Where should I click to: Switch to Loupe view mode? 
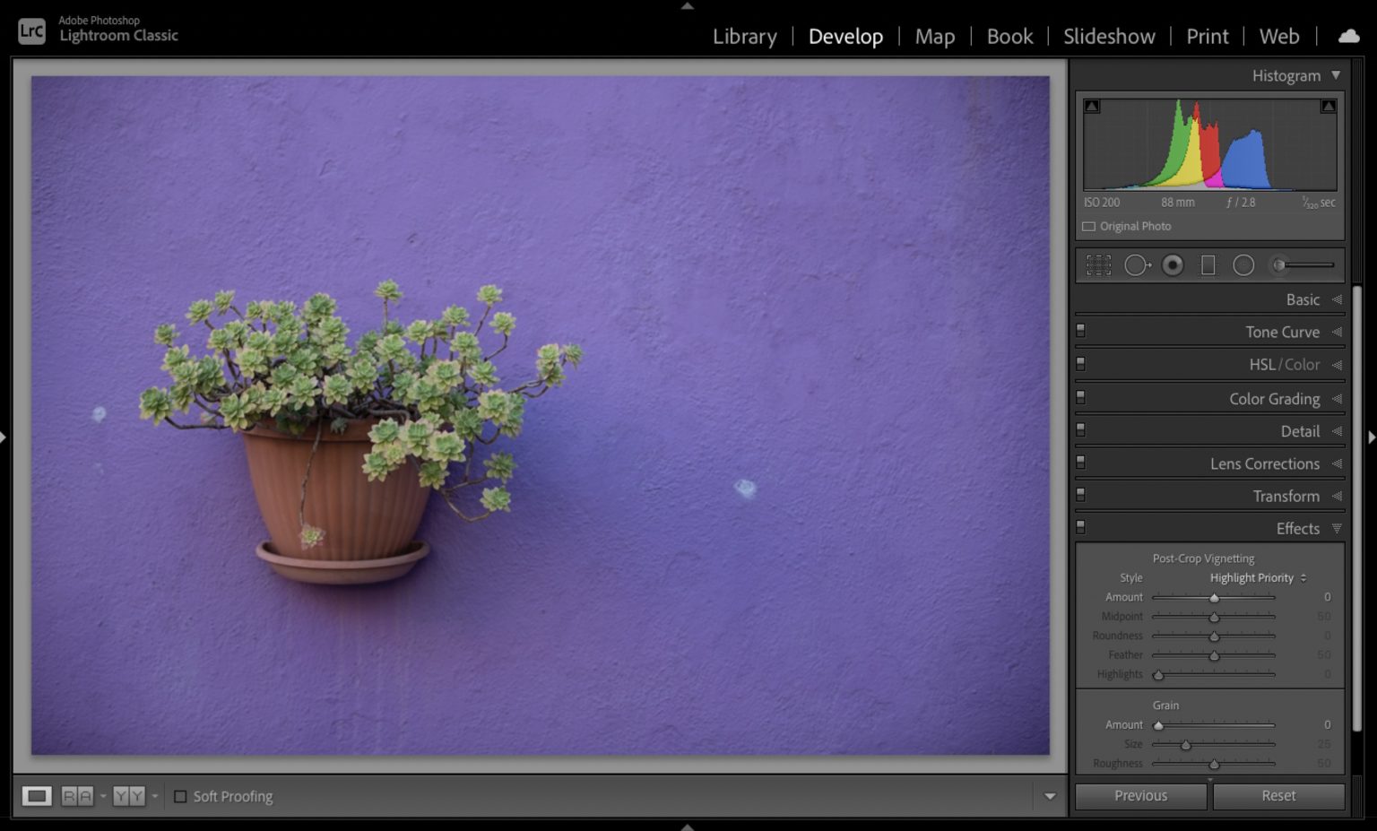tap(36, 796)
